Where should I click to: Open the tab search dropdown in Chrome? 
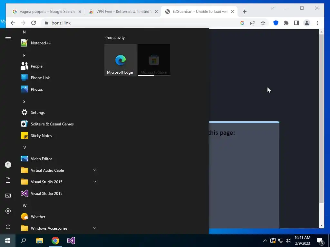(272, 8)
